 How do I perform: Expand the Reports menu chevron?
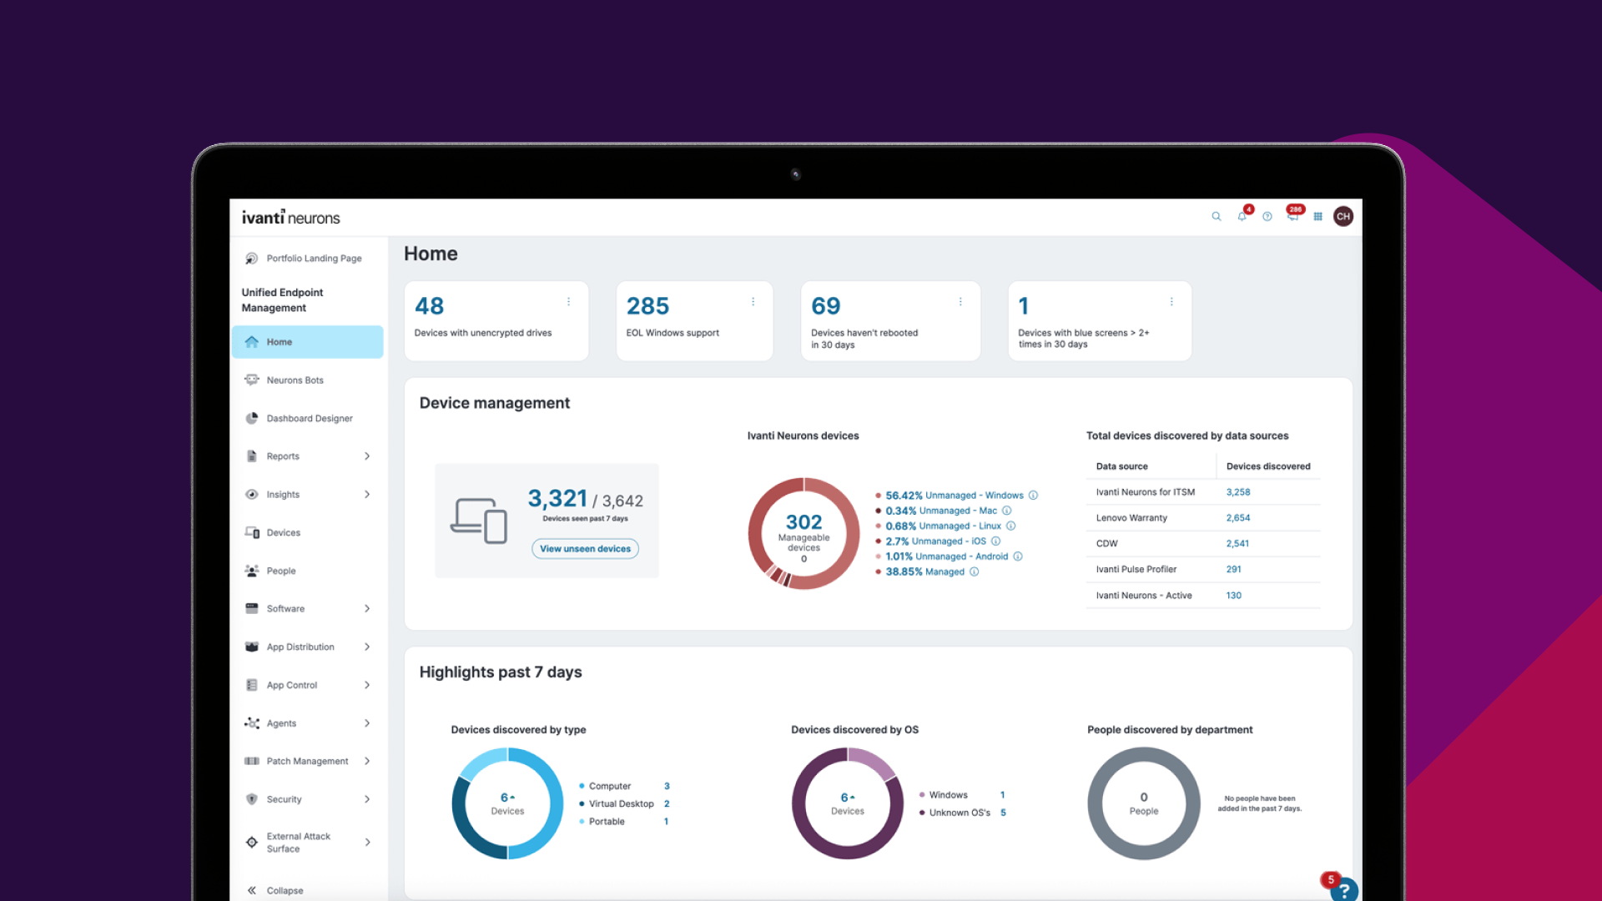click(x=367, y=456)
